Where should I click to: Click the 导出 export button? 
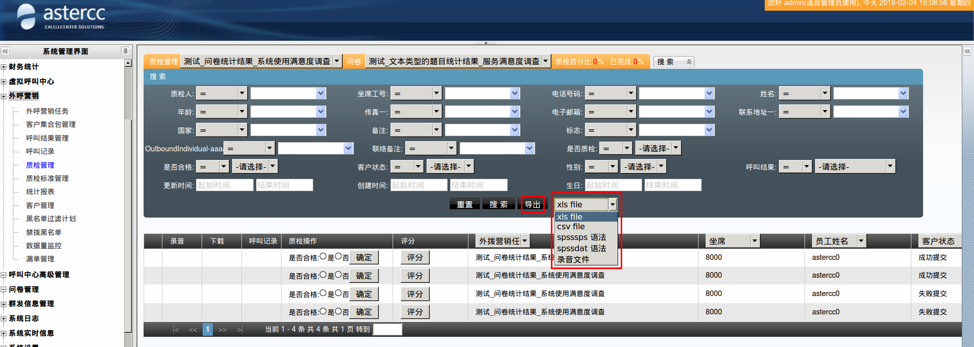click(533, 204)
